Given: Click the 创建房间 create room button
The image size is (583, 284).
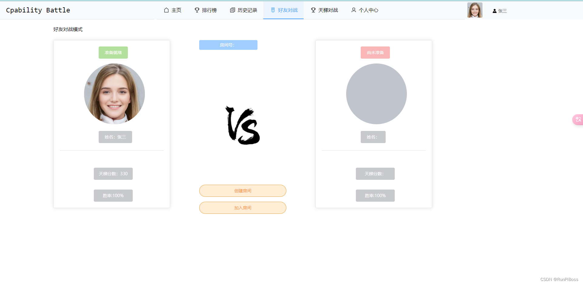Looking at the screenshot, I should pyautogui.click(x=243, y=191).
